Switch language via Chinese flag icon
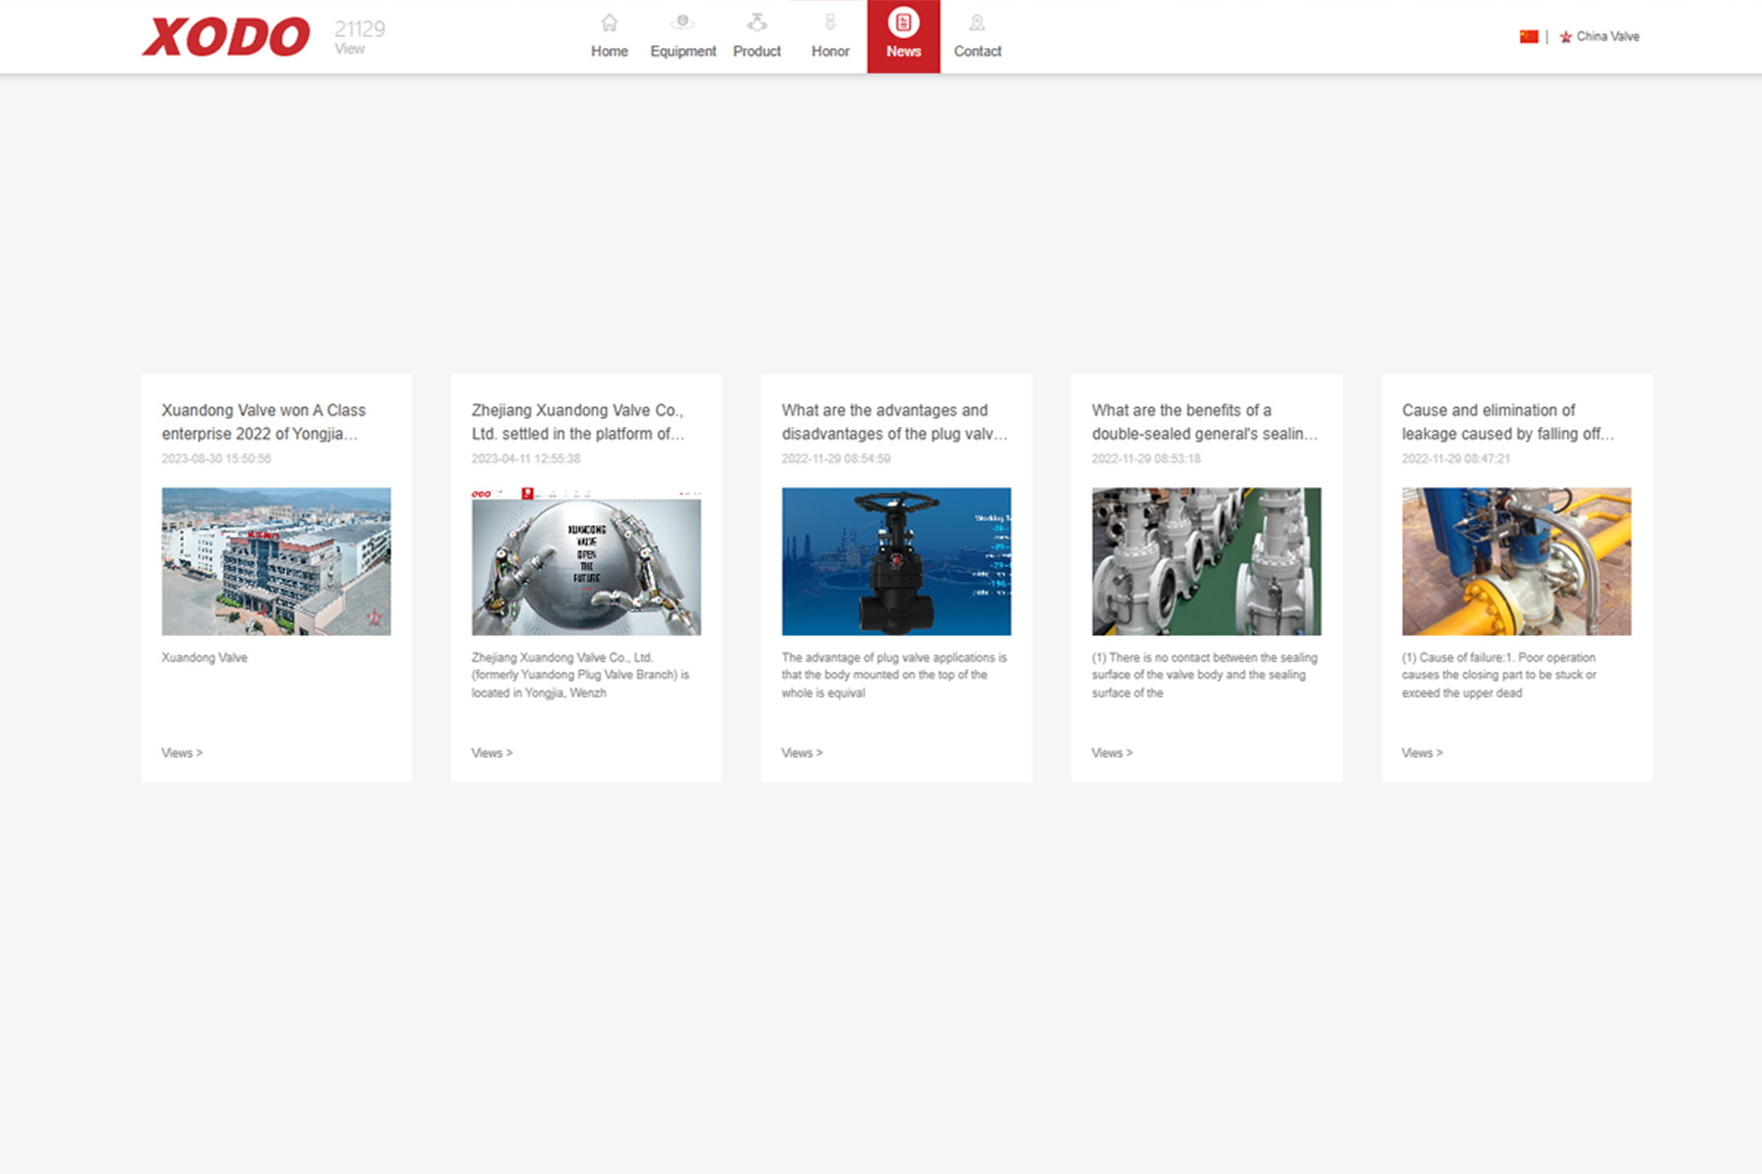1762x1174 pixels. coord(1528,36)
